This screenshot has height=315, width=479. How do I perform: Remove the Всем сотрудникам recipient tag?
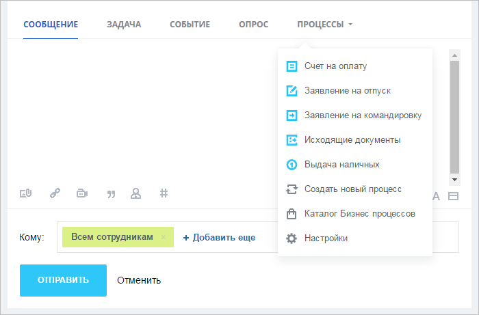pyautogui.click(x=164, y=237)
